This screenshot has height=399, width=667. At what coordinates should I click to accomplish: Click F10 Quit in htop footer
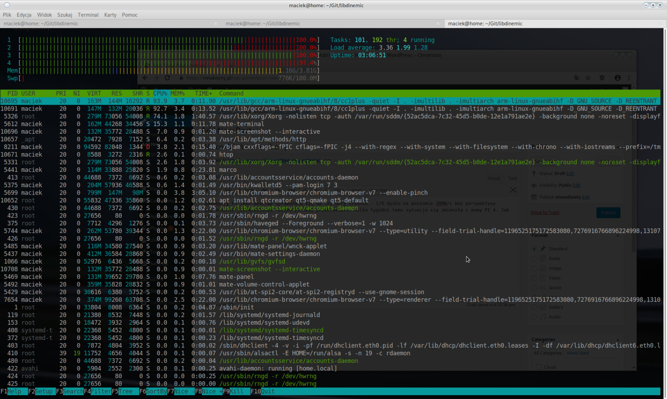(263, 391)
